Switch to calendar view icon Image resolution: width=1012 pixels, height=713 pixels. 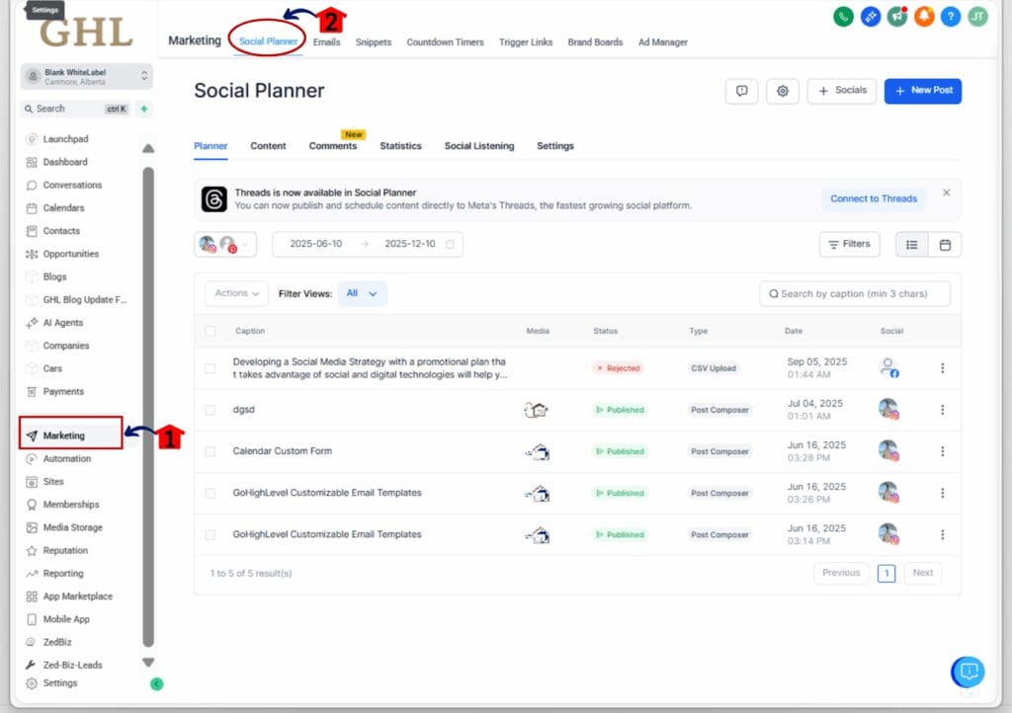945,244
